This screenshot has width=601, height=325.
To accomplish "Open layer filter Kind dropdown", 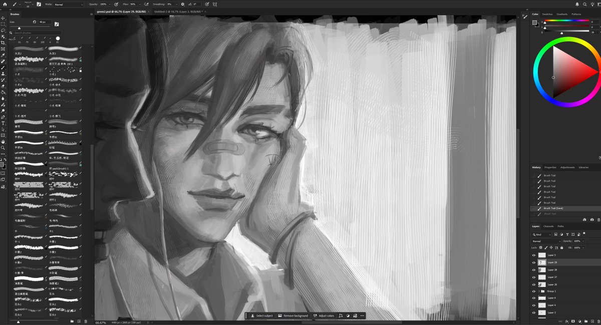I will pos(541,234).
